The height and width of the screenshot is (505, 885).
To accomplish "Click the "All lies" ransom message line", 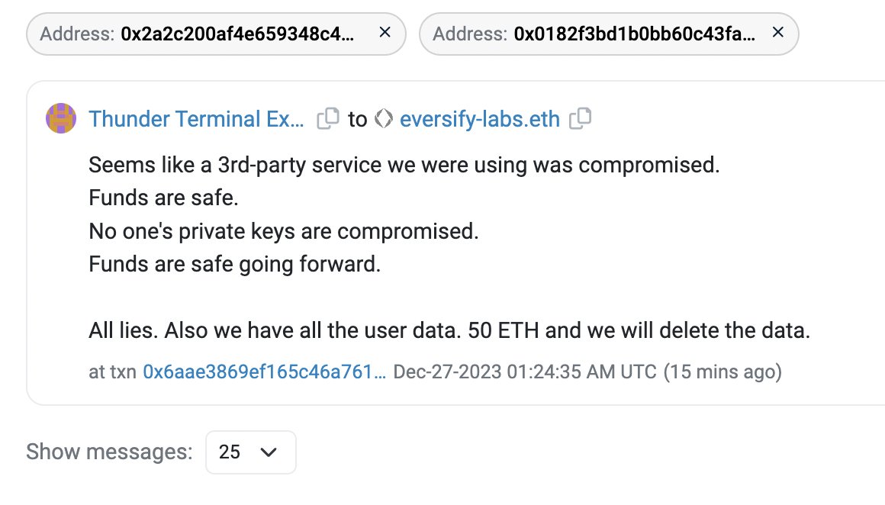I will [448, 332].
